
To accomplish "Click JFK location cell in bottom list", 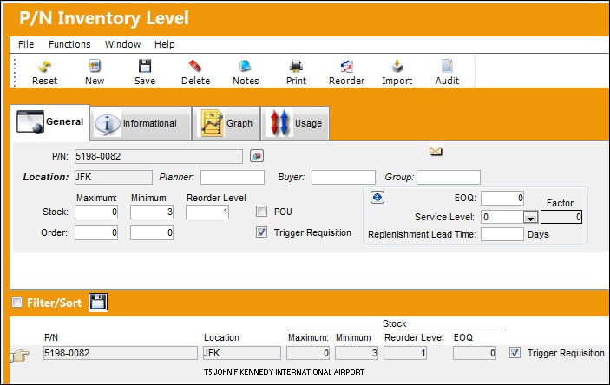I will click(x=241, y=353).
